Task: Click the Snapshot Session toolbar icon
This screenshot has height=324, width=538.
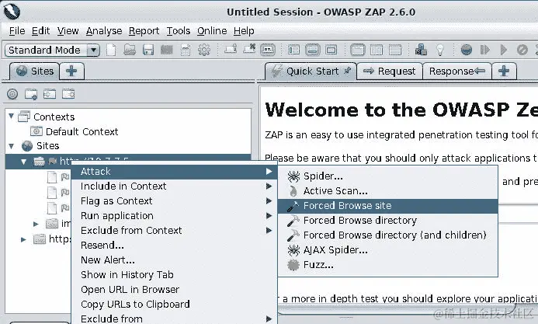Action: point(167,50)
